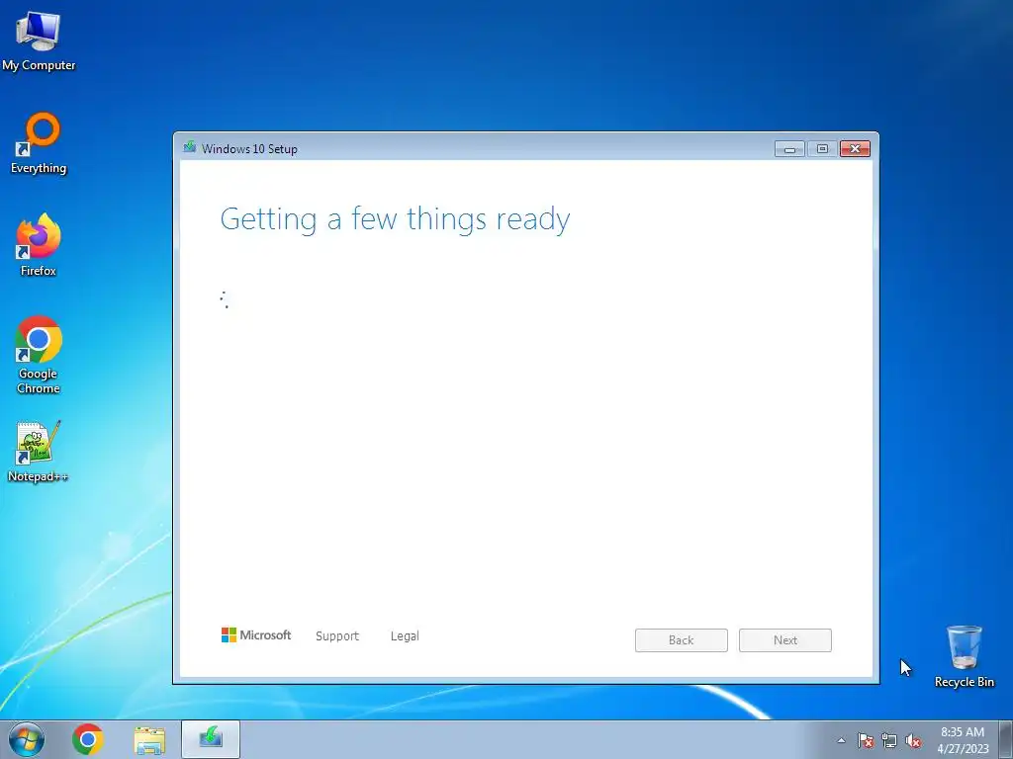Click the Windows 10 Setup title icon

point(189,148)
